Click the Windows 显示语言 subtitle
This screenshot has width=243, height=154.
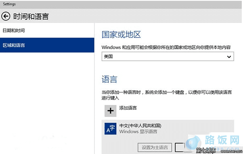pos(138,131)
